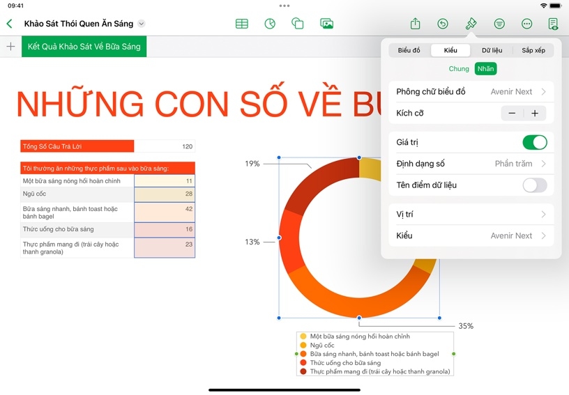Expand the Vị trí position row
The image size is (569, 395).
coord(471,214)
